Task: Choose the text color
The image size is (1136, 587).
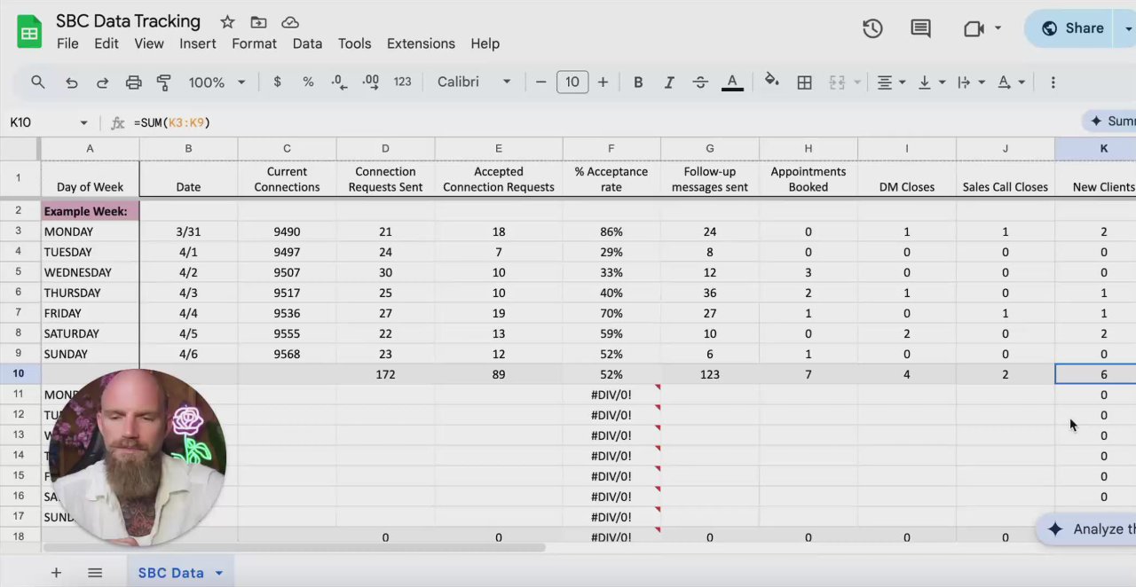Action: [x=732, y=82]
